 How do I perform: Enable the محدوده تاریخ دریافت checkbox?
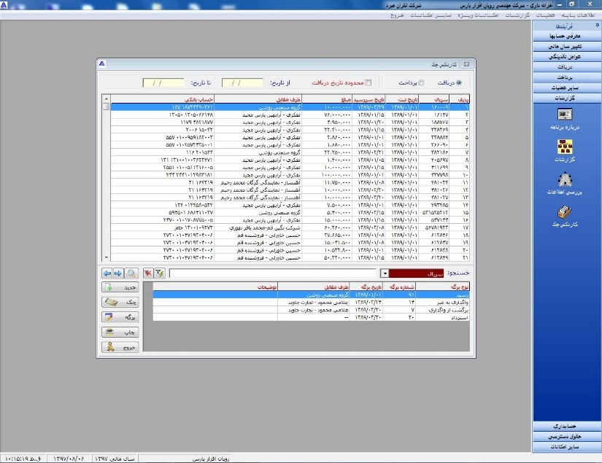pyautogui.click(x=368, y=82)
